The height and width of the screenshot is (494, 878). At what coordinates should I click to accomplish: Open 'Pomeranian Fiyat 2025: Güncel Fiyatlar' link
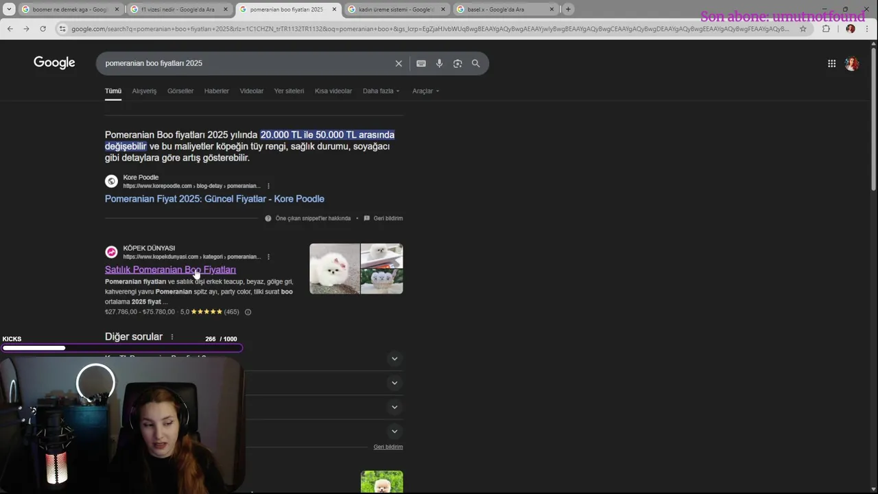tap(215, 199)
